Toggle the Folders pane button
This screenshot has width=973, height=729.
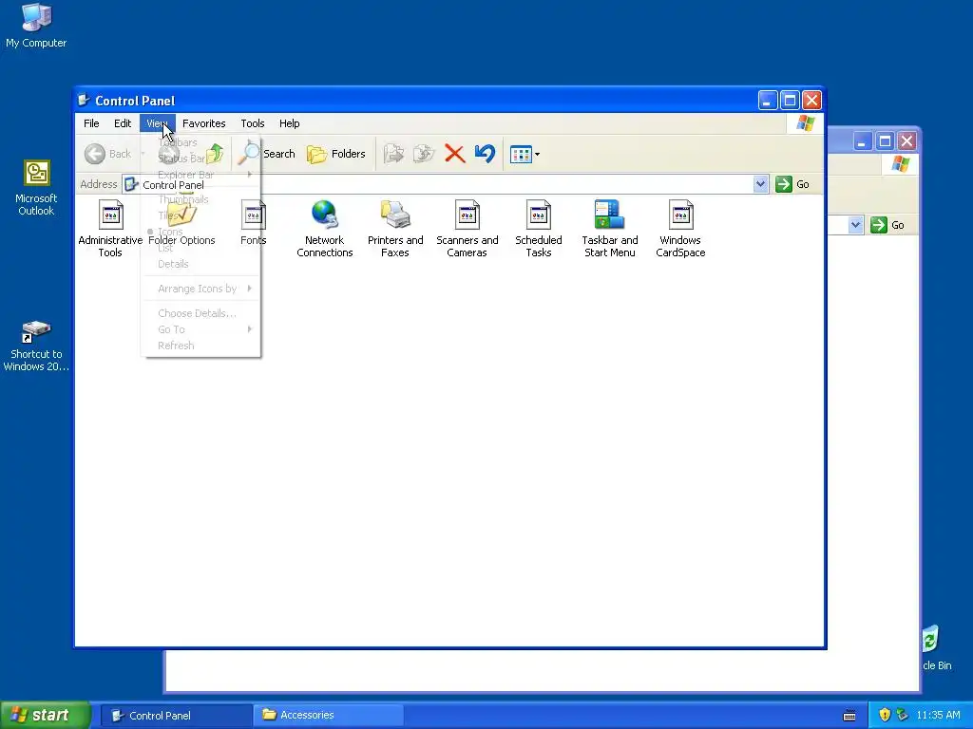(x=336, y=154)
